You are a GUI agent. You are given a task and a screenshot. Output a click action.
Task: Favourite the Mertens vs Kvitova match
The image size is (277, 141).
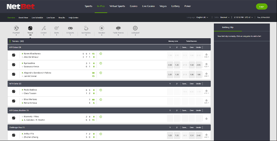coord(206,100)
